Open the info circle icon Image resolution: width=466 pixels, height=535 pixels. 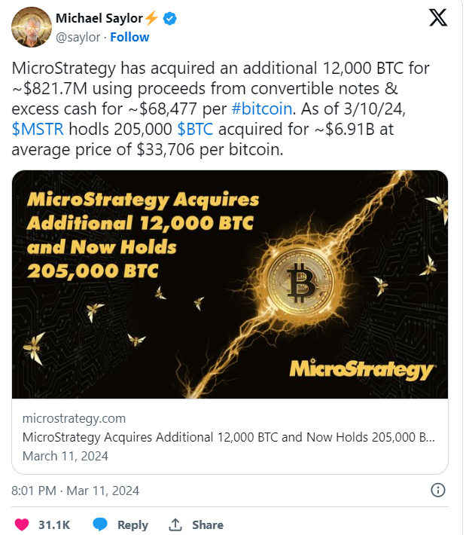coord(437,490)
